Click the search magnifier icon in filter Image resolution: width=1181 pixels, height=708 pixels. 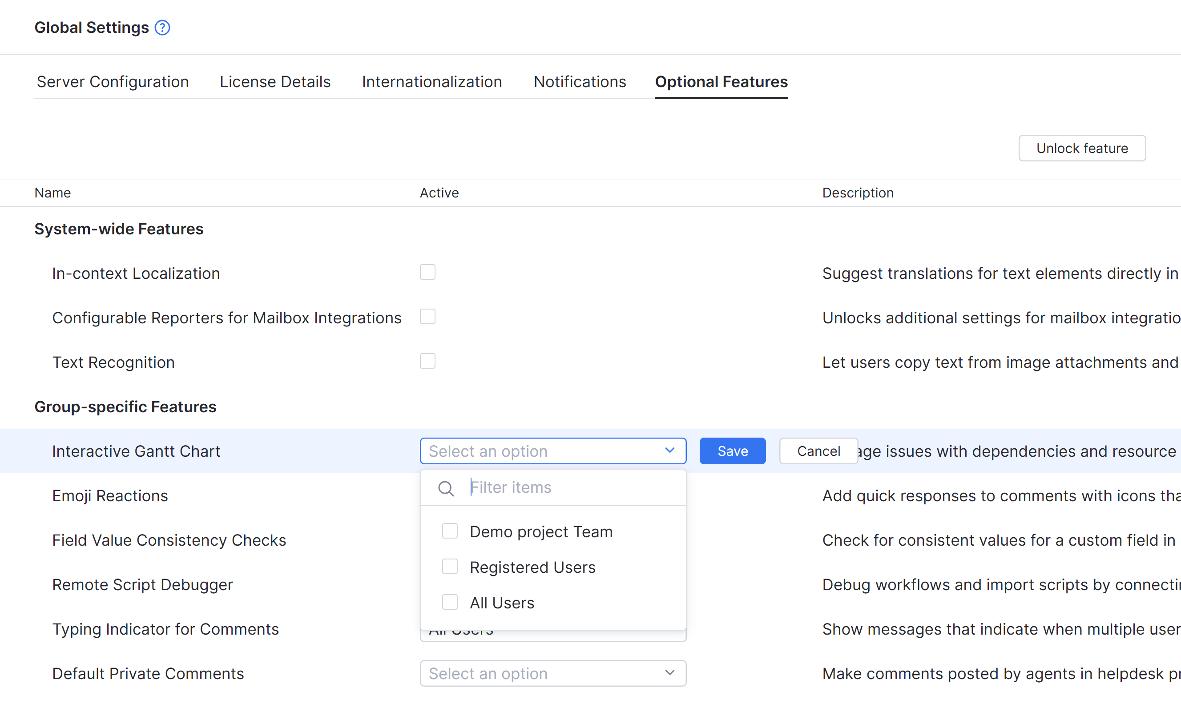(x=446, y=488)
